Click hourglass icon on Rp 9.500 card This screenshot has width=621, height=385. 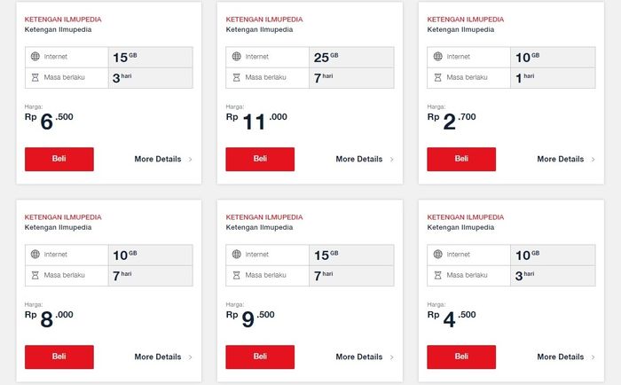pyautogui.click(x=237, y=275)
